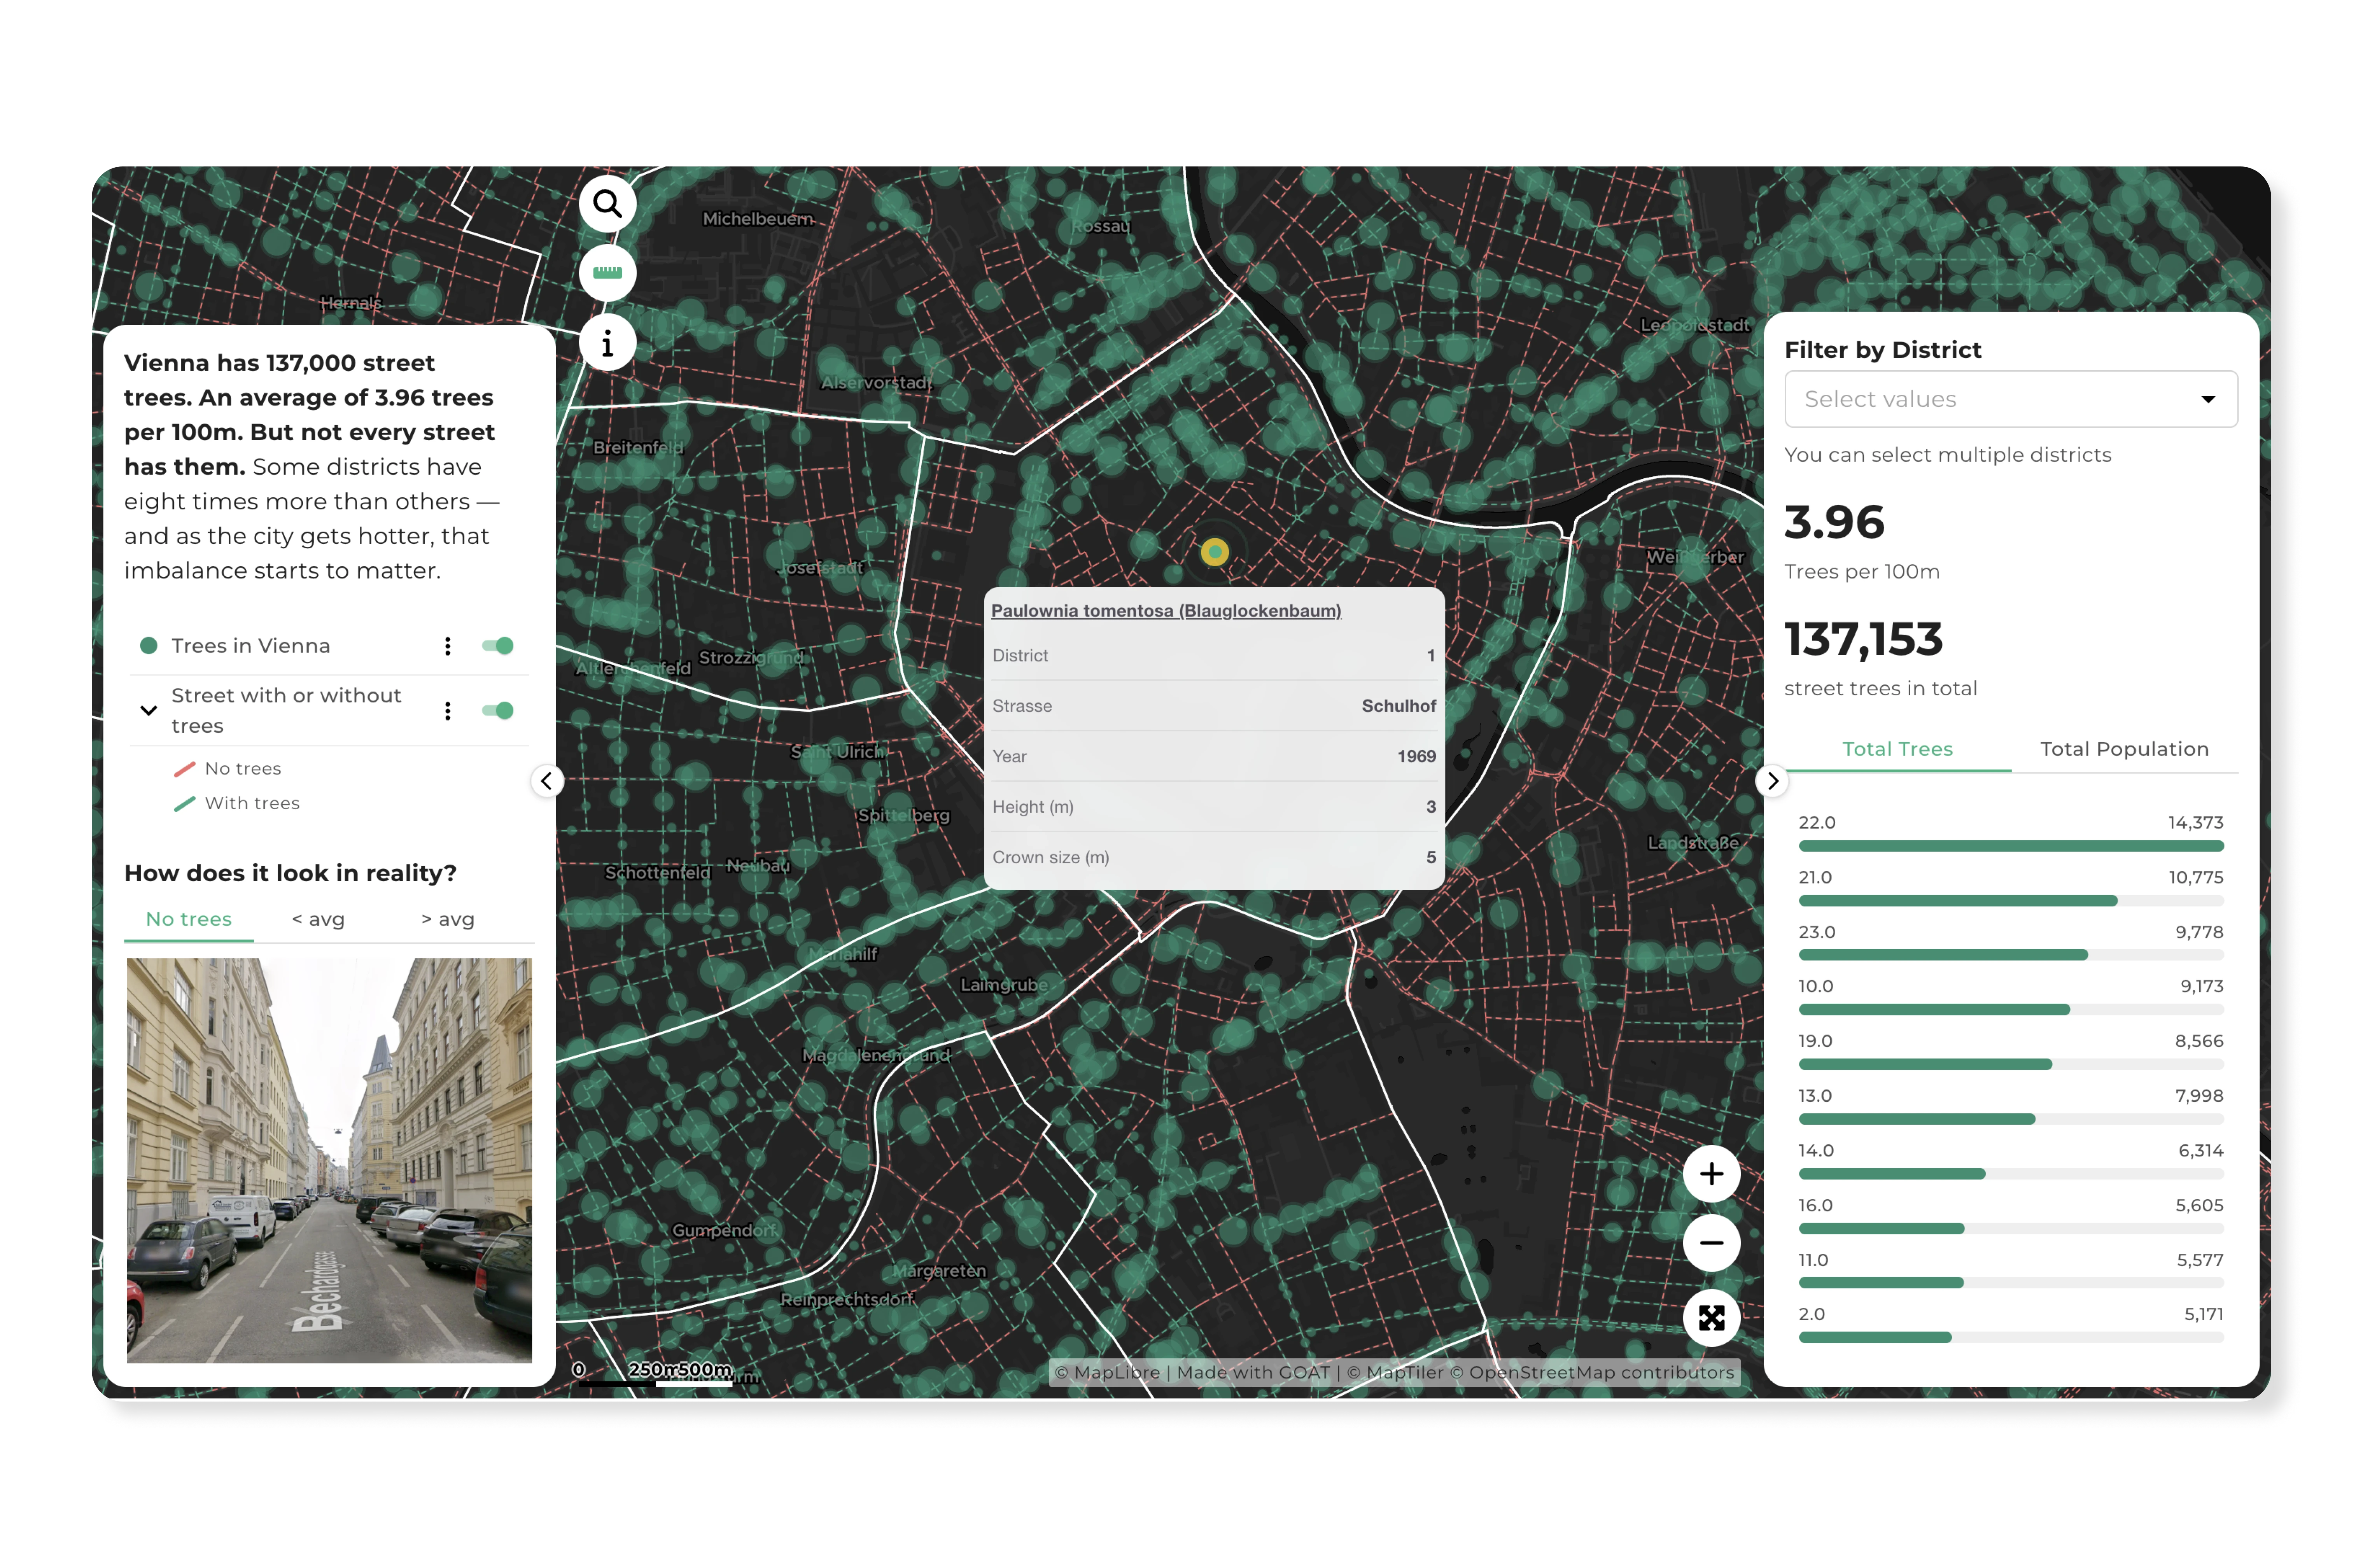
Task: Toggle fullscreen map view
Action: (1711, 1317)
